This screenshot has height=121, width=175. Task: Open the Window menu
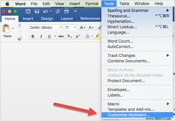click(x=142, y=4)
